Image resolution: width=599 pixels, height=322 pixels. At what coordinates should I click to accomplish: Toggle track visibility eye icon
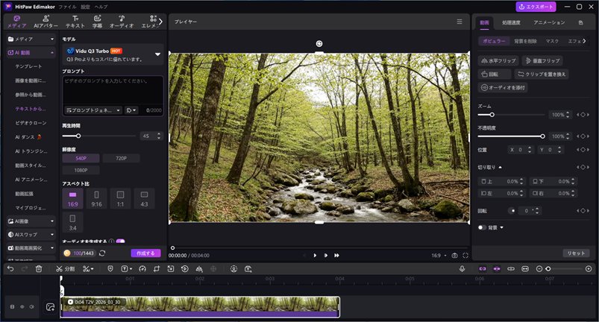[22, 307]
